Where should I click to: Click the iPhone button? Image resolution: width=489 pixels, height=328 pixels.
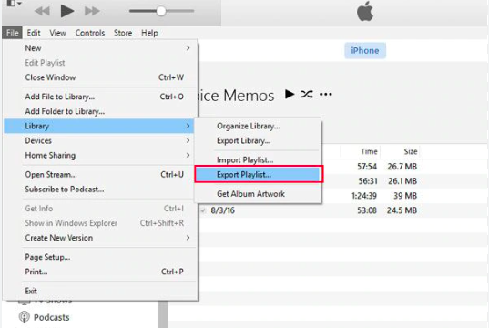point(365,50)
